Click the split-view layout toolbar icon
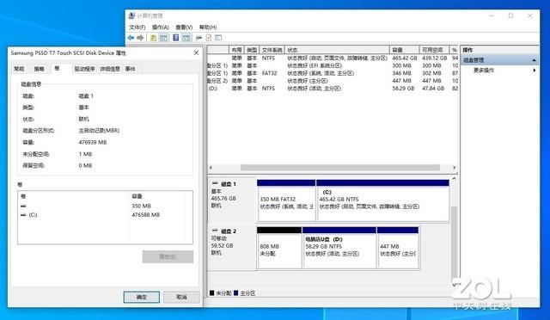Viewport: 550px width, 320px height. click(x=218, y=38)
